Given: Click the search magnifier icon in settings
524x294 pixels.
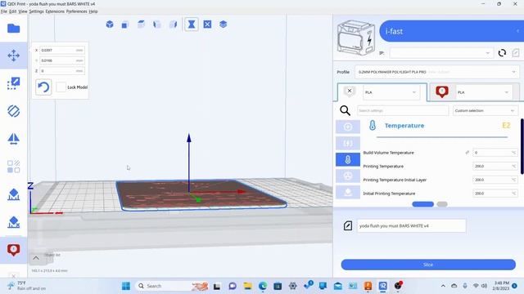Looking at the screenshot, I should pyautogui.click(x=345, y=110).
